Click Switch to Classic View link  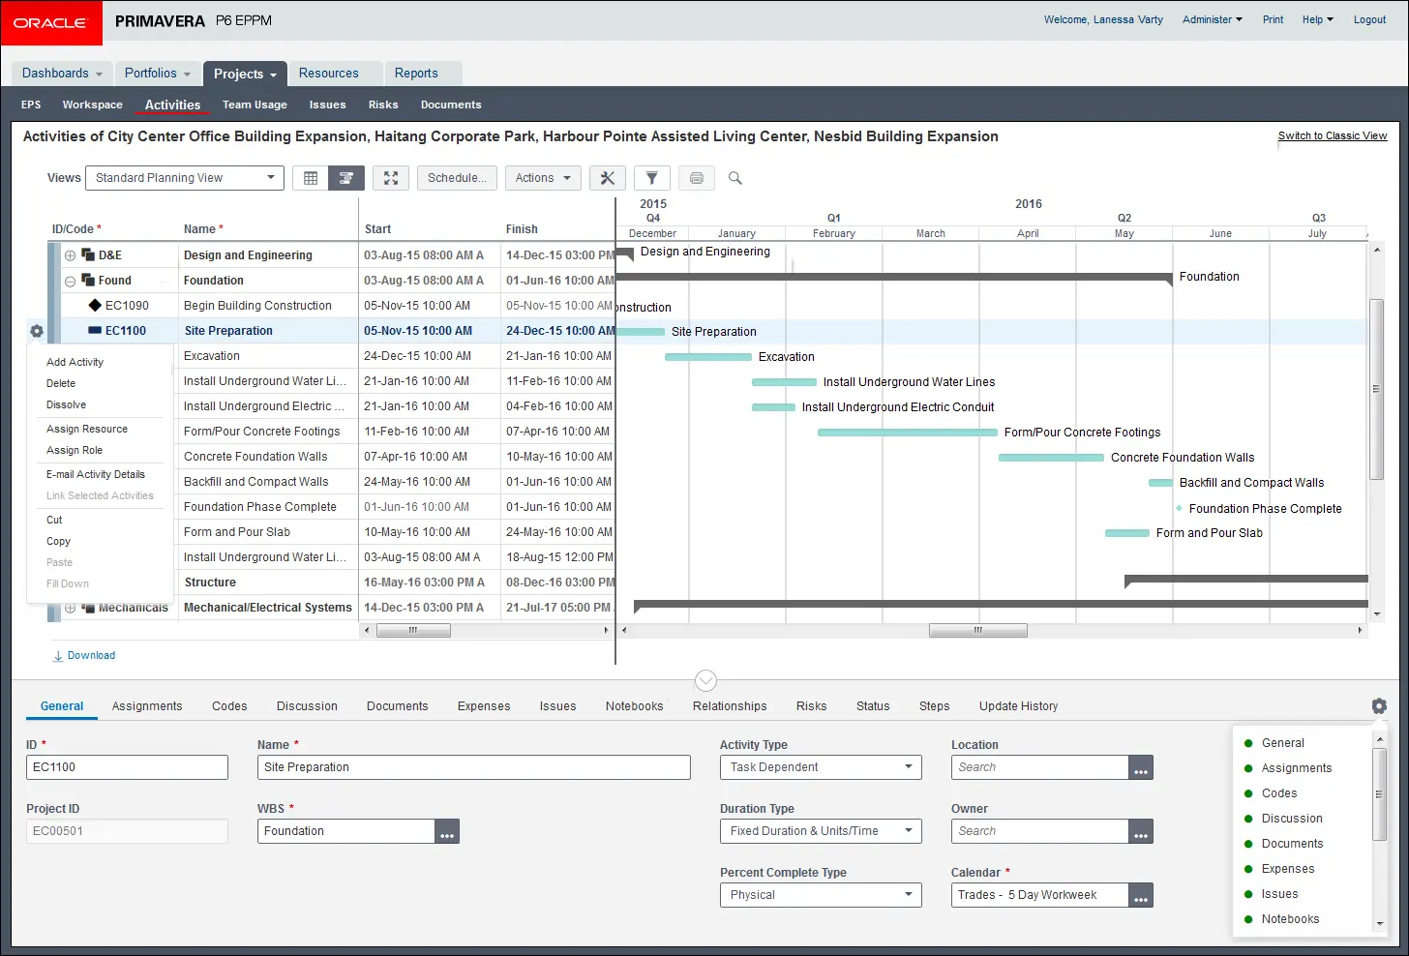click(1333, 136)
